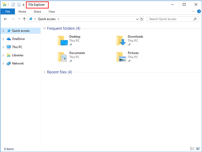The height and width of the screenshot is (152, 202).
Task: Go up one level with up arrow
Action: pos(24,19)
